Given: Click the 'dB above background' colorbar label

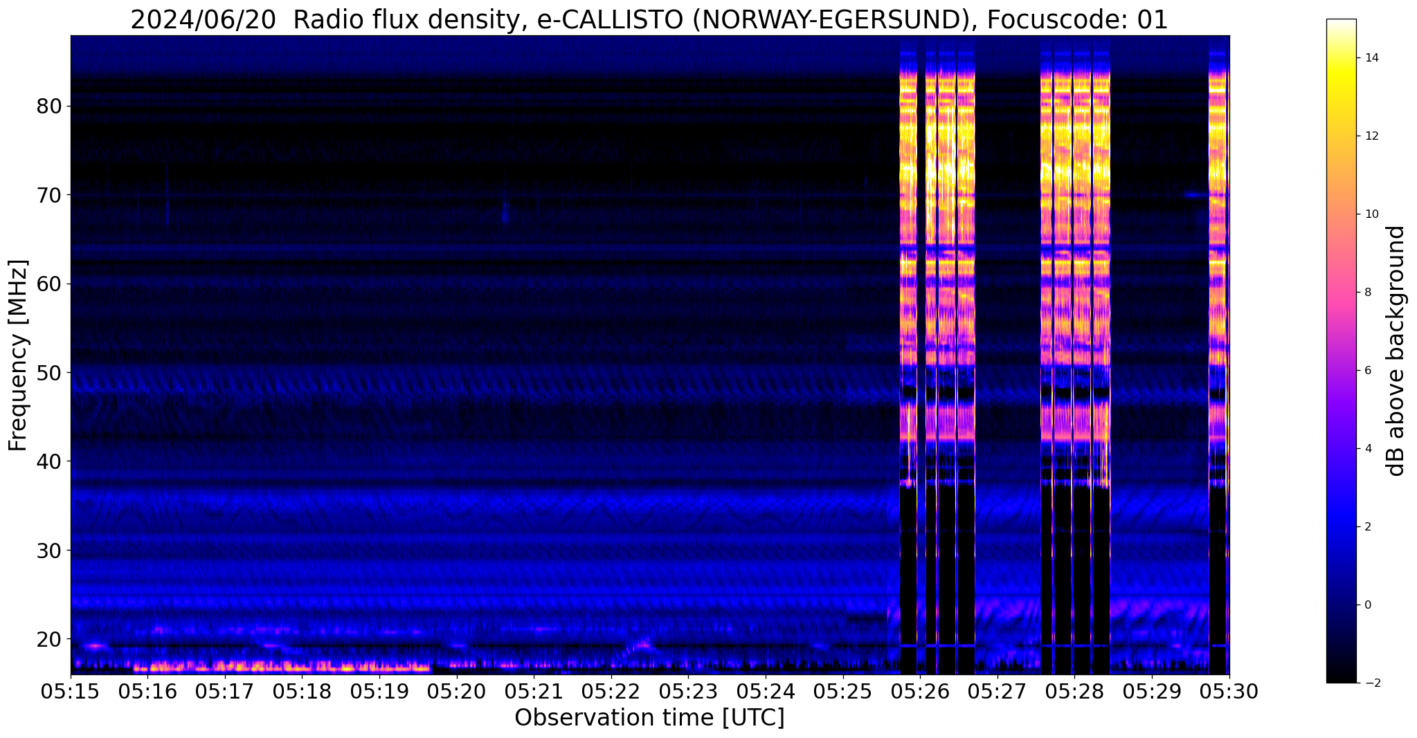Looking at the screenshot, I should (x=1396, y=351).
